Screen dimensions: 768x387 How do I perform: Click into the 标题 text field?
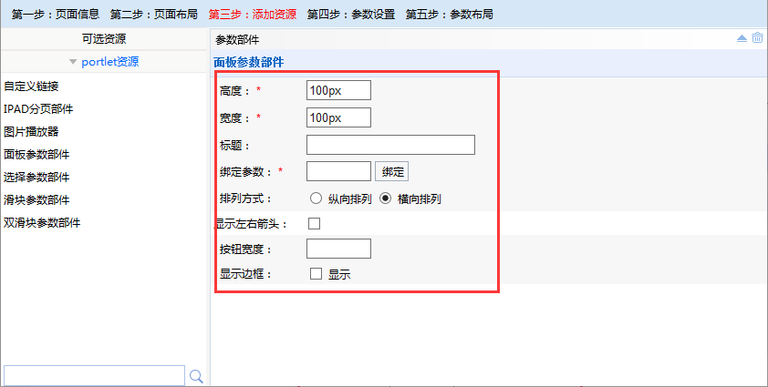click(x=390, y=145)
